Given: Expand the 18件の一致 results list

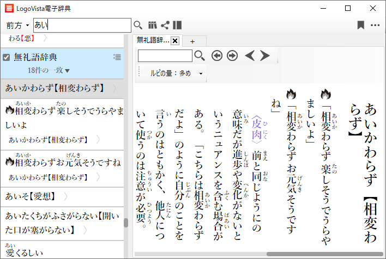Looking at the screenshot, I should 68,71.
